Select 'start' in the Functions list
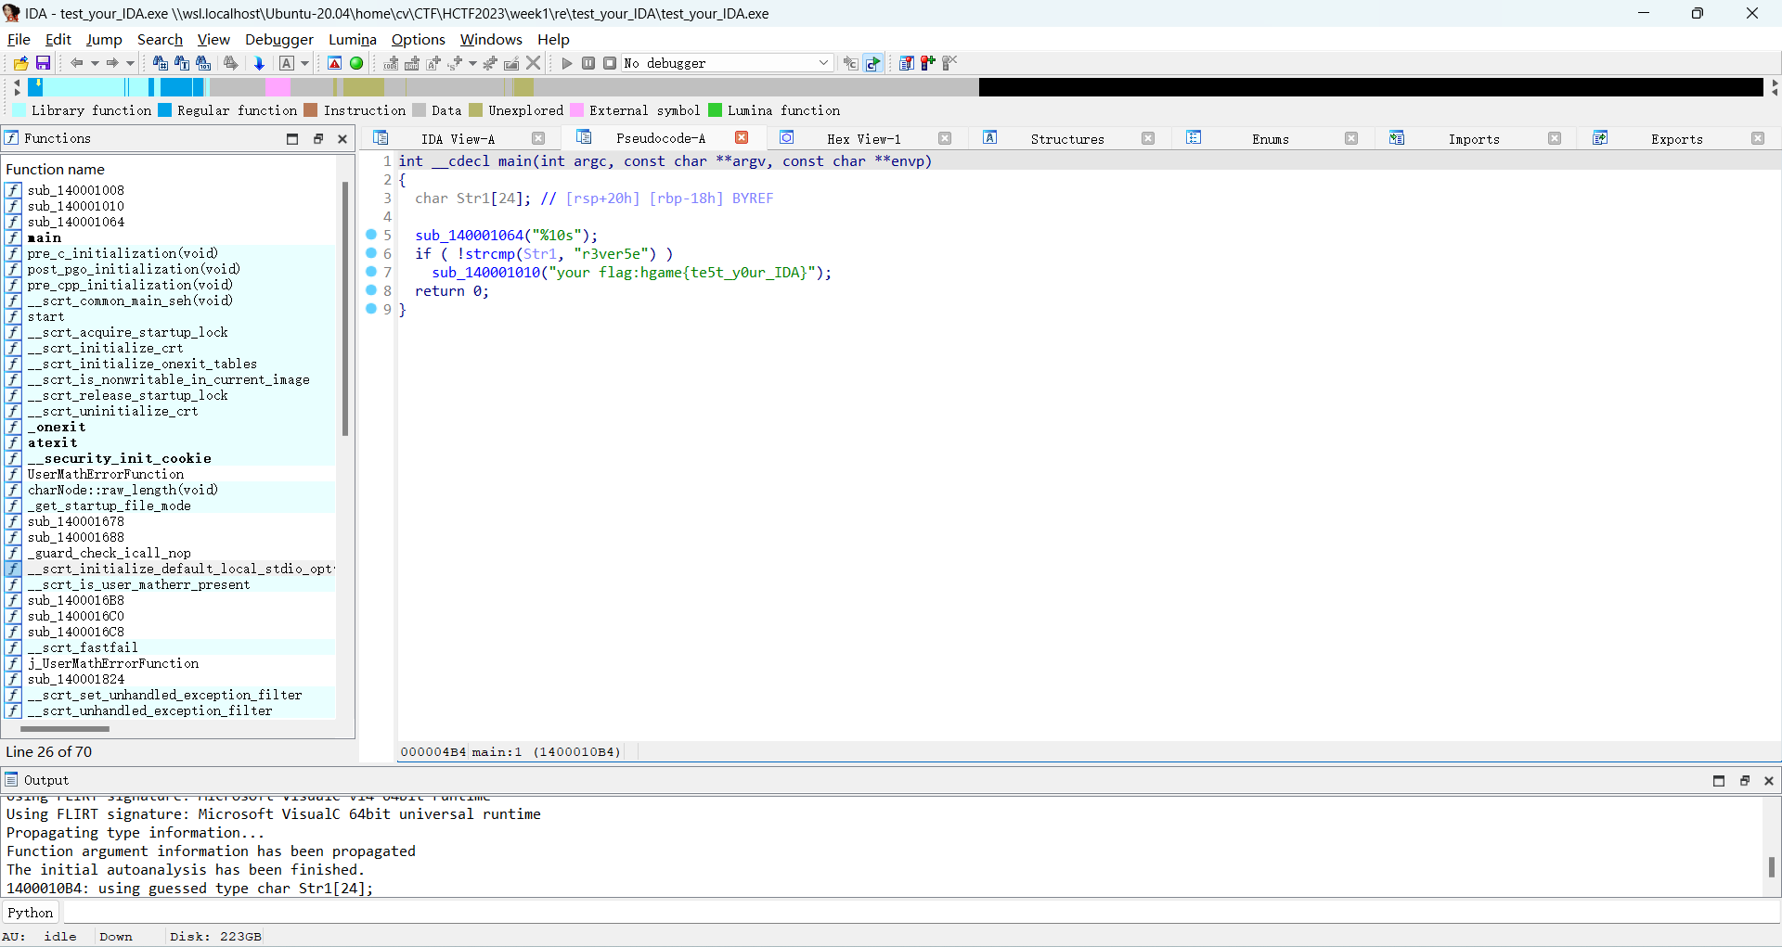Viewport: 1782px width, 947px height. (x=45, y=316)
